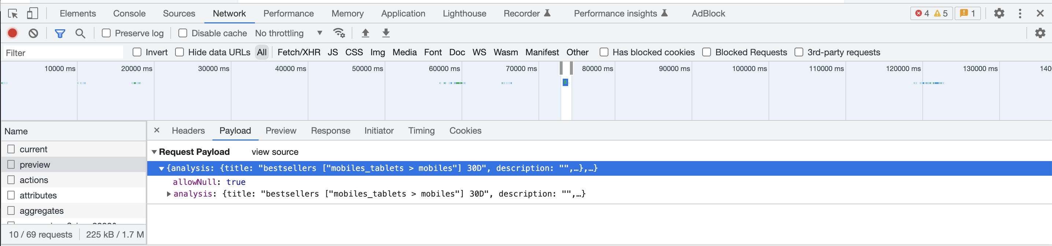The height and width of the screenshot is (246, 1052).
Task: Click the import HAR upload icon
Action: tap(365, 33)
